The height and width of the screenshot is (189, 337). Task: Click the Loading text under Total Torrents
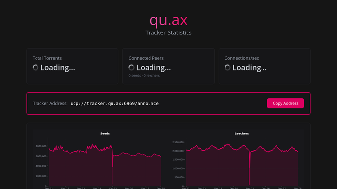(x=58, y=68)
